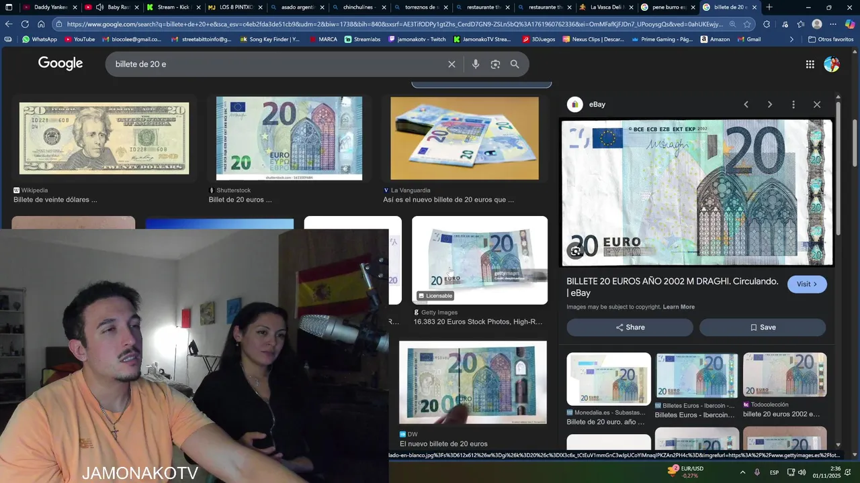The height and width of the screenshot is (483, 860).
Task: Open the Google account avatar
Action: [x=832, y=64]
